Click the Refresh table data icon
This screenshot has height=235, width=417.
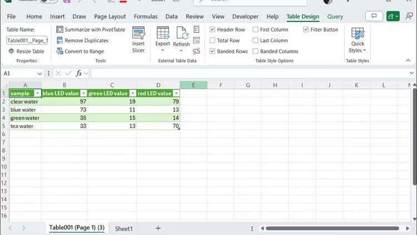[x=181, y=33]
